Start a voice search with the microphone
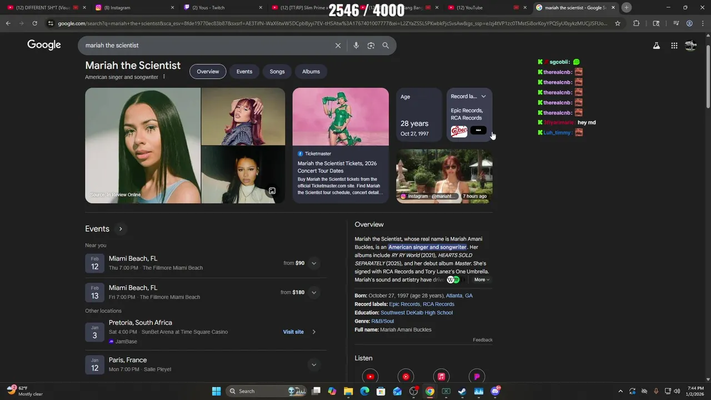This screenshot has height=400, width=711. (356, 46)
